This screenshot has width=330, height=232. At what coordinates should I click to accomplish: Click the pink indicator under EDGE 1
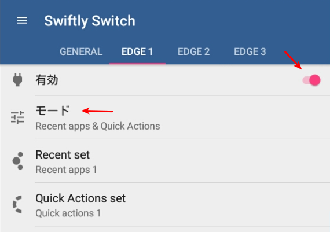(x=137, y=64)
